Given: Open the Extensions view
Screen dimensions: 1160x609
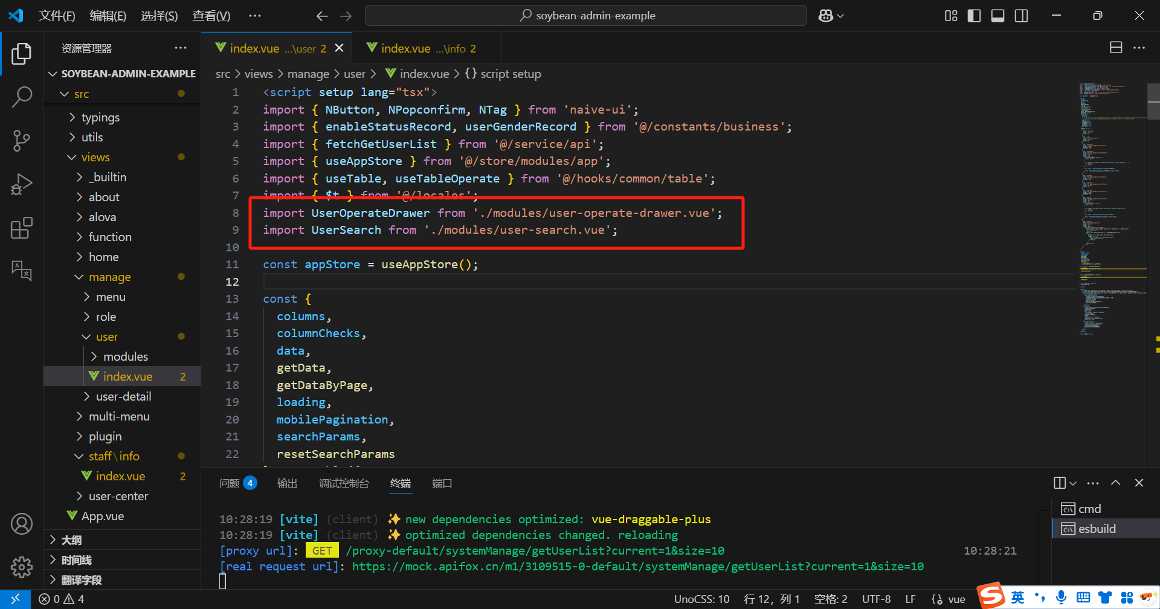Looking at the screenshot, I should coord(22,228).
